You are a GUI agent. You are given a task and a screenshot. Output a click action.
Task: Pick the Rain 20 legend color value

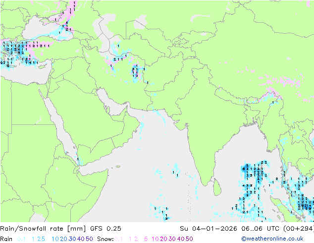[x=64, y=239]
